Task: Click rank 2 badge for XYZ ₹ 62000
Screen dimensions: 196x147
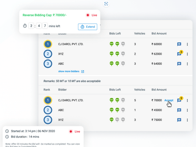Action: pos(48,54)
